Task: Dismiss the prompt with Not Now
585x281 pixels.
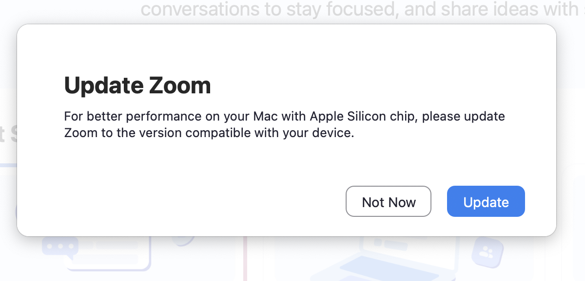Action: coord(389,202)
